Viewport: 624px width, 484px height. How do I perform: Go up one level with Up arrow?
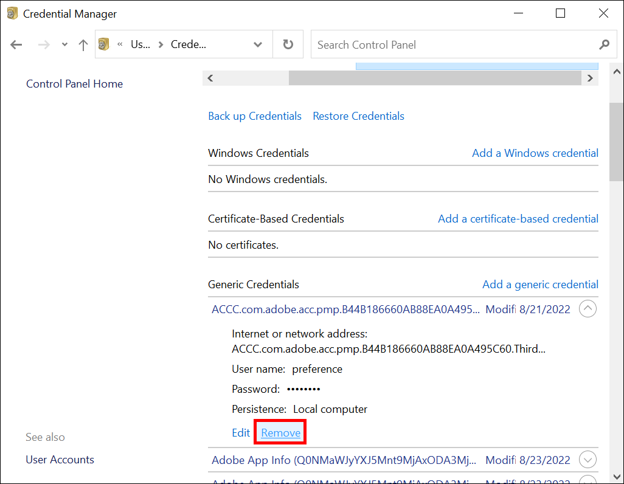83,44
